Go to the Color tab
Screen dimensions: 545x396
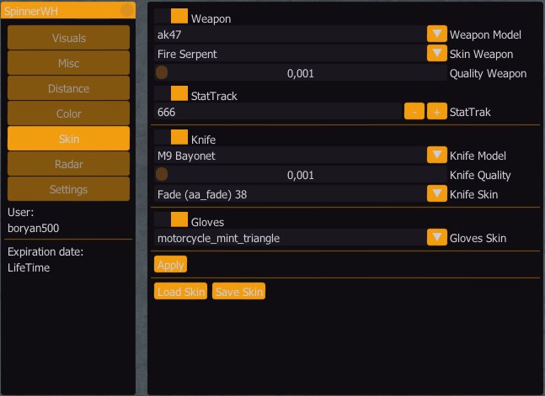(68, 114)
